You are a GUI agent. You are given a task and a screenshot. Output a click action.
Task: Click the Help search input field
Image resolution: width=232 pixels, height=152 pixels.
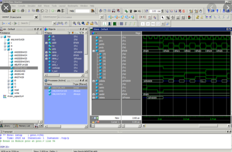[82, 11]
